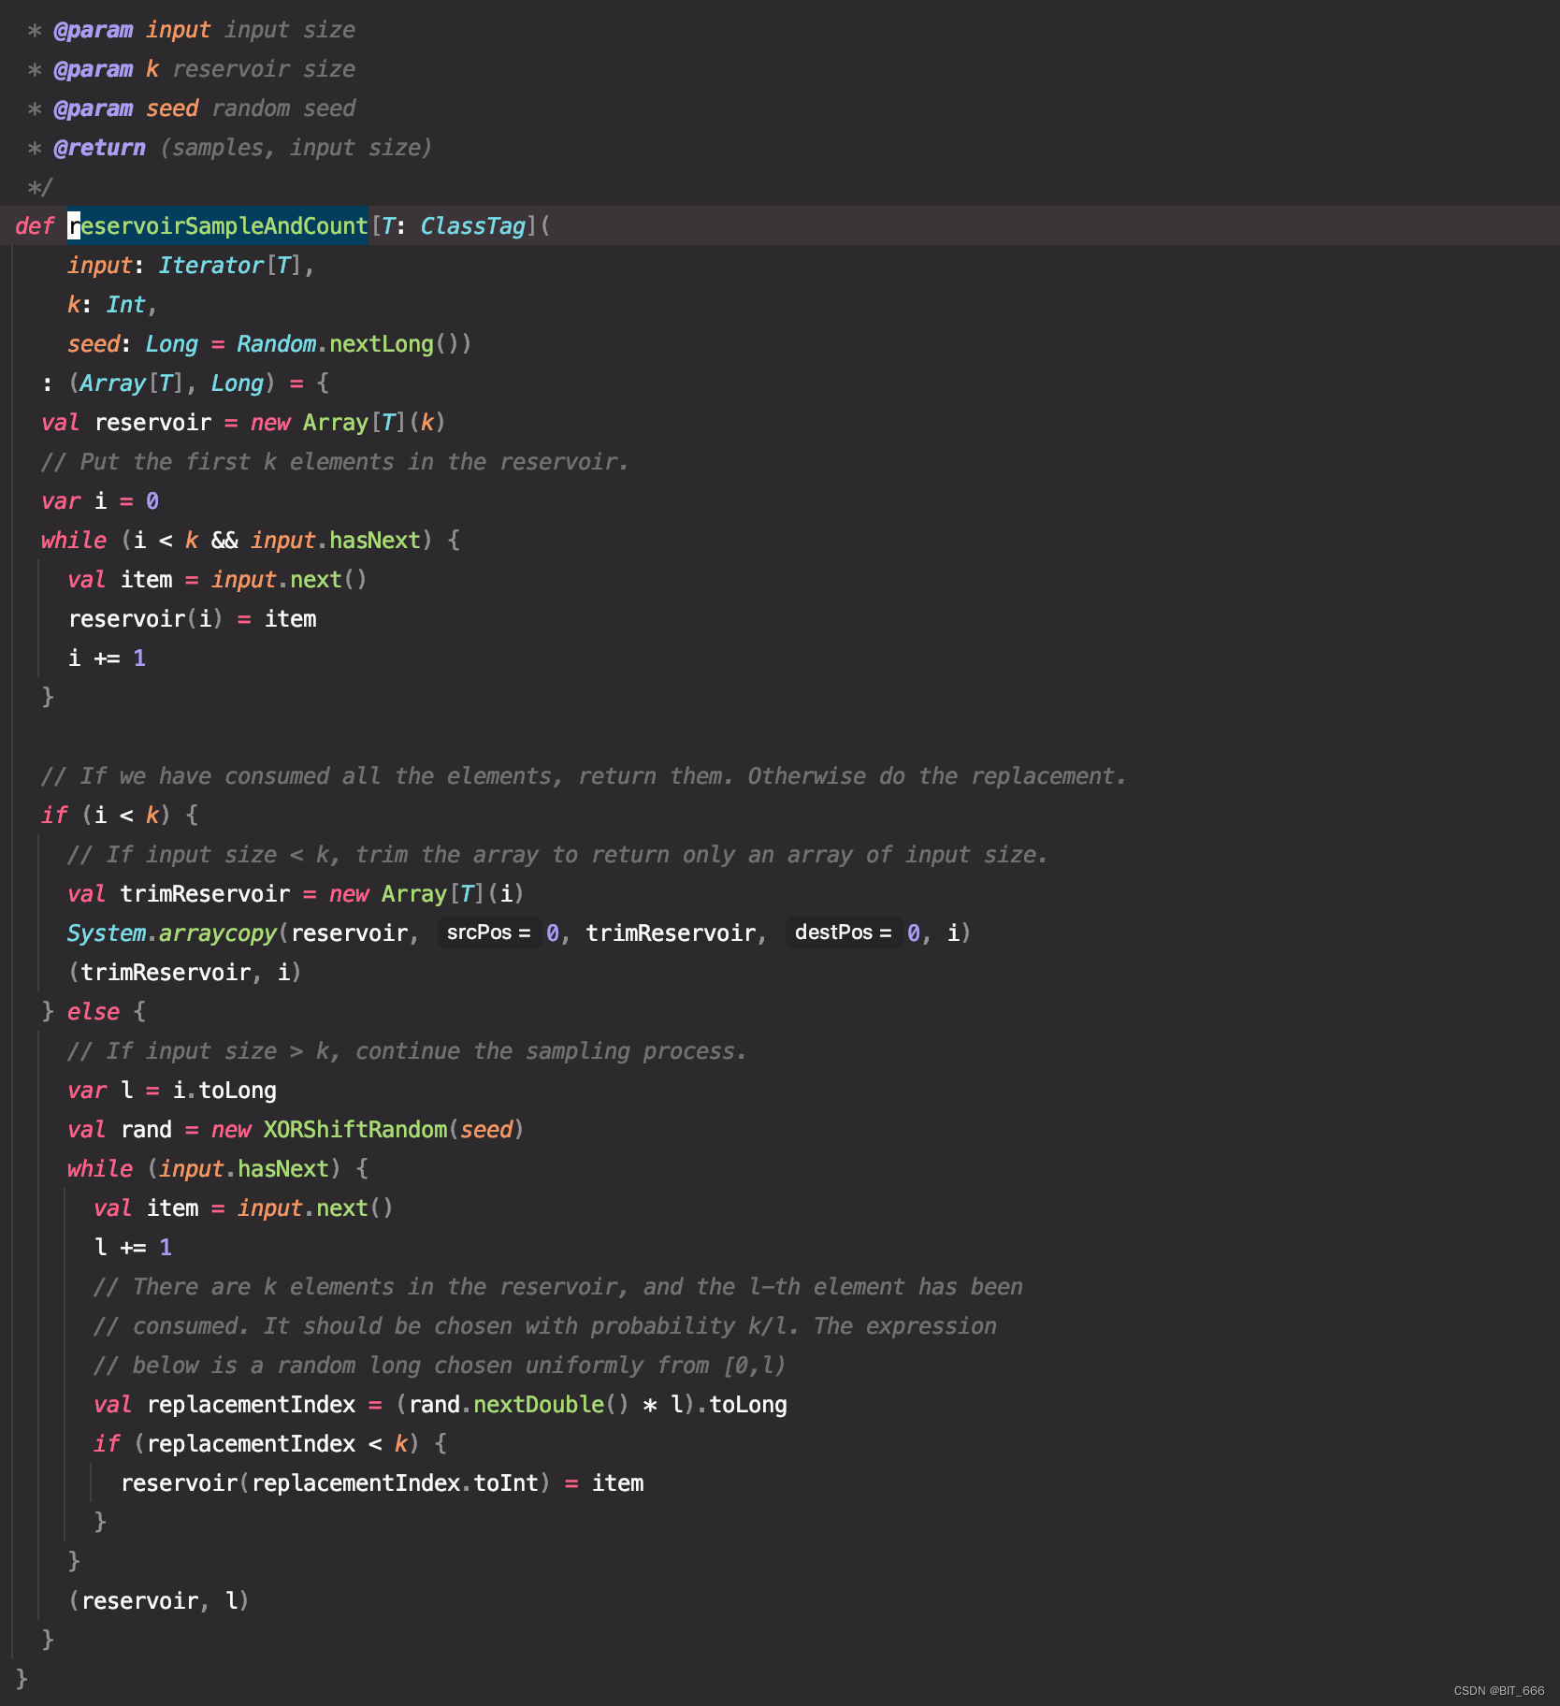Click the 'var i = 0' declaration
The height and width of the screenshot is (1706, 1560).
[x=100, y=501]
